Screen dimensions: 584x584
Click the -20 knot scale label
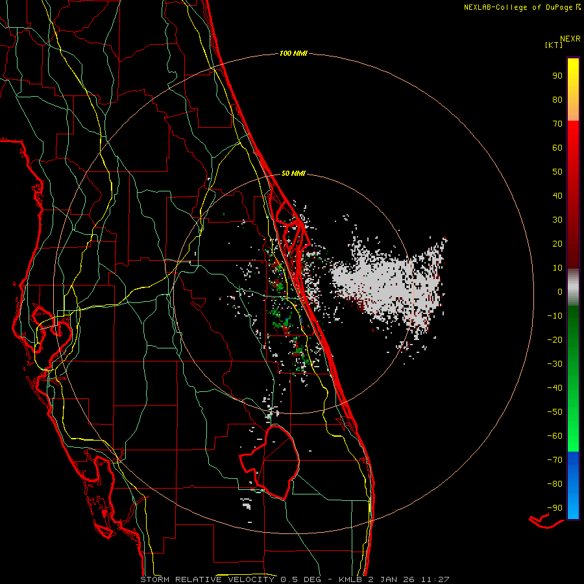click(x=555, y=340)
